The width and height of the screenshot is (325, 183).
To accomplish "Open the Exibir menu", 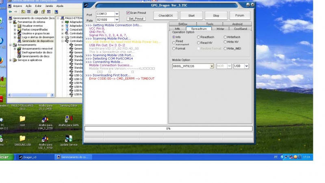I will [38, 6].
